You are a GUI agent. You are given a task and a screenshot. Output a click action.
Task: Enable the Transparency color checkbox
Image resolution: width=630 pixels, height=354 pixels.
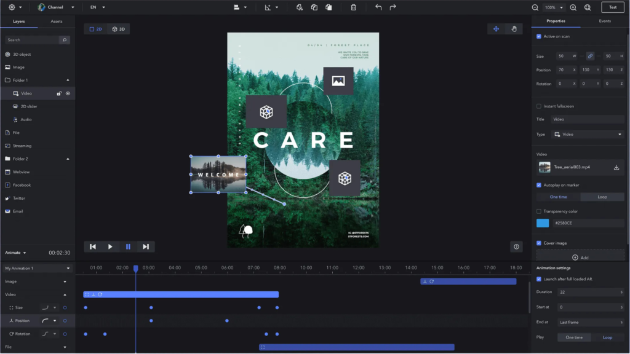point(539,211)
